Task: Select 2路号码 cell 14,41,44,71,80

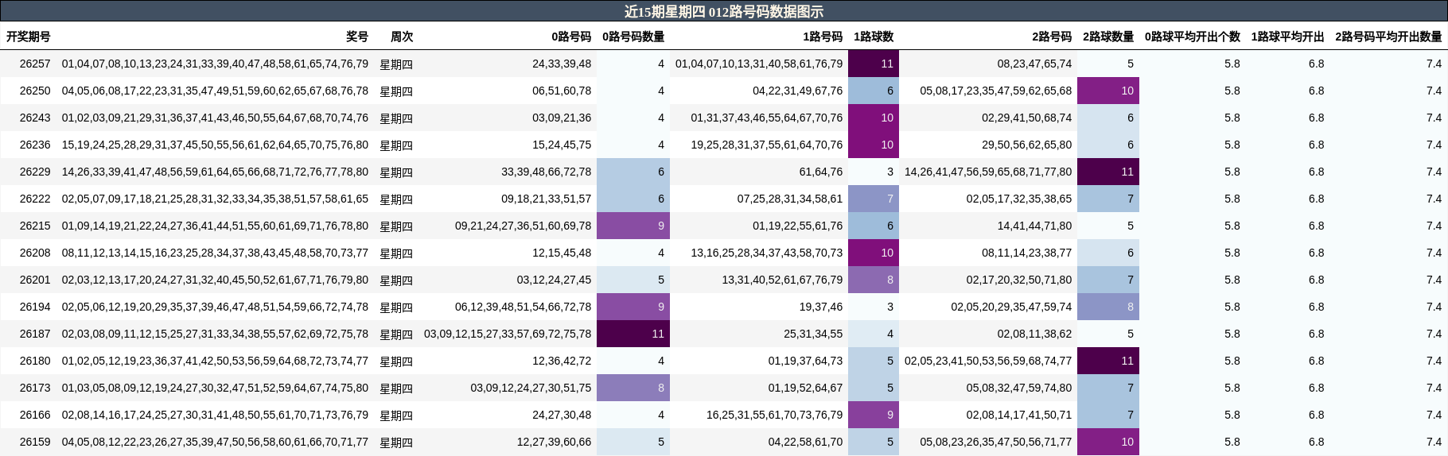Action: 1034,226
